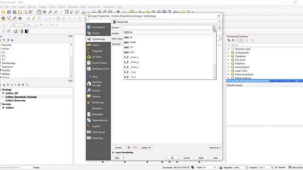Select the Collars_3D layer
The height and width of the screenshot is (170, 303).
12,93
